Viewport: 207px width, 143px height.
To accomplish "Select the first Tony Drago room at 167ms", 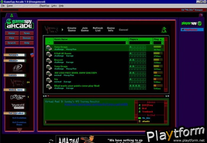I will point(105,48).
